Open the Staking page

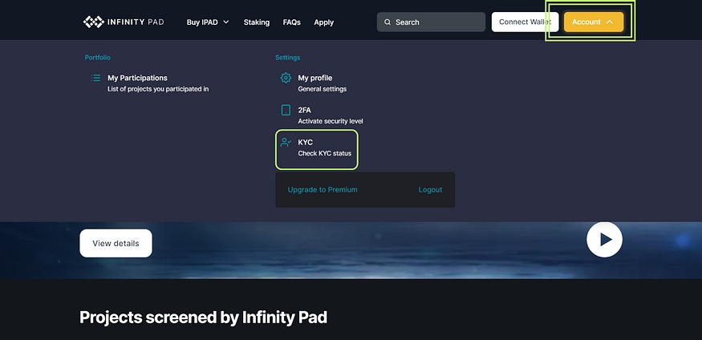[x=257, y=22]
